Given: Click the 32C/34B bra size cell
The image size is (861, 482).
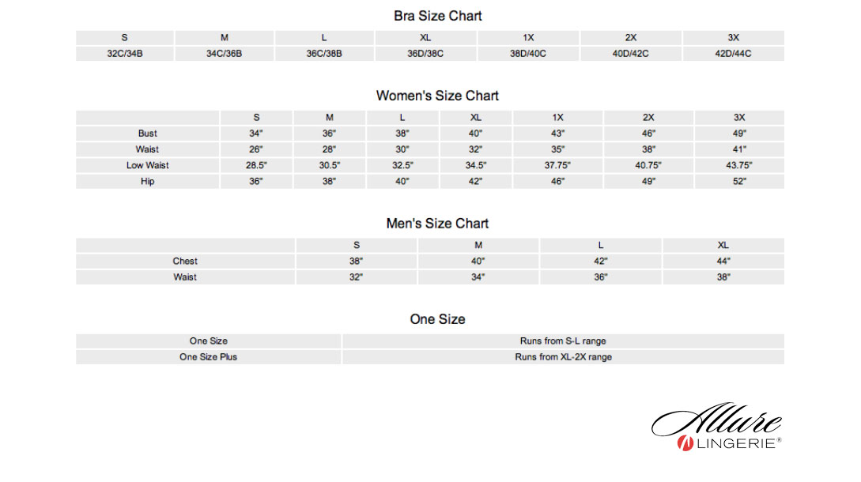Looking at the screenshot, I should [x=125, y=54].
